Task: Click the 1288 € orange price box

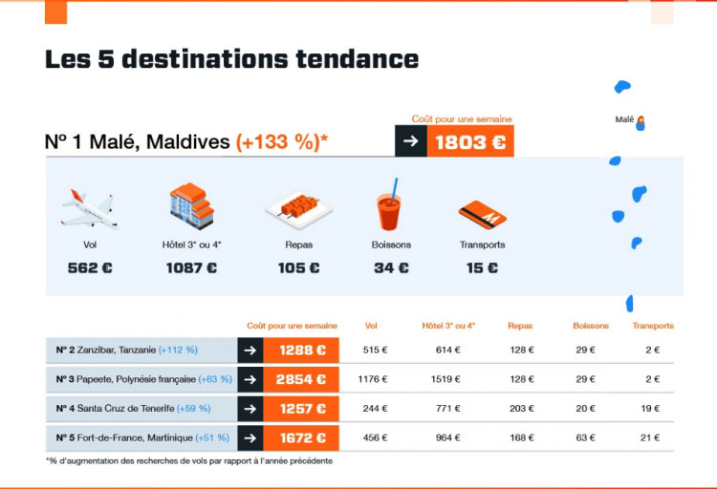Action: tap(301, 351)
